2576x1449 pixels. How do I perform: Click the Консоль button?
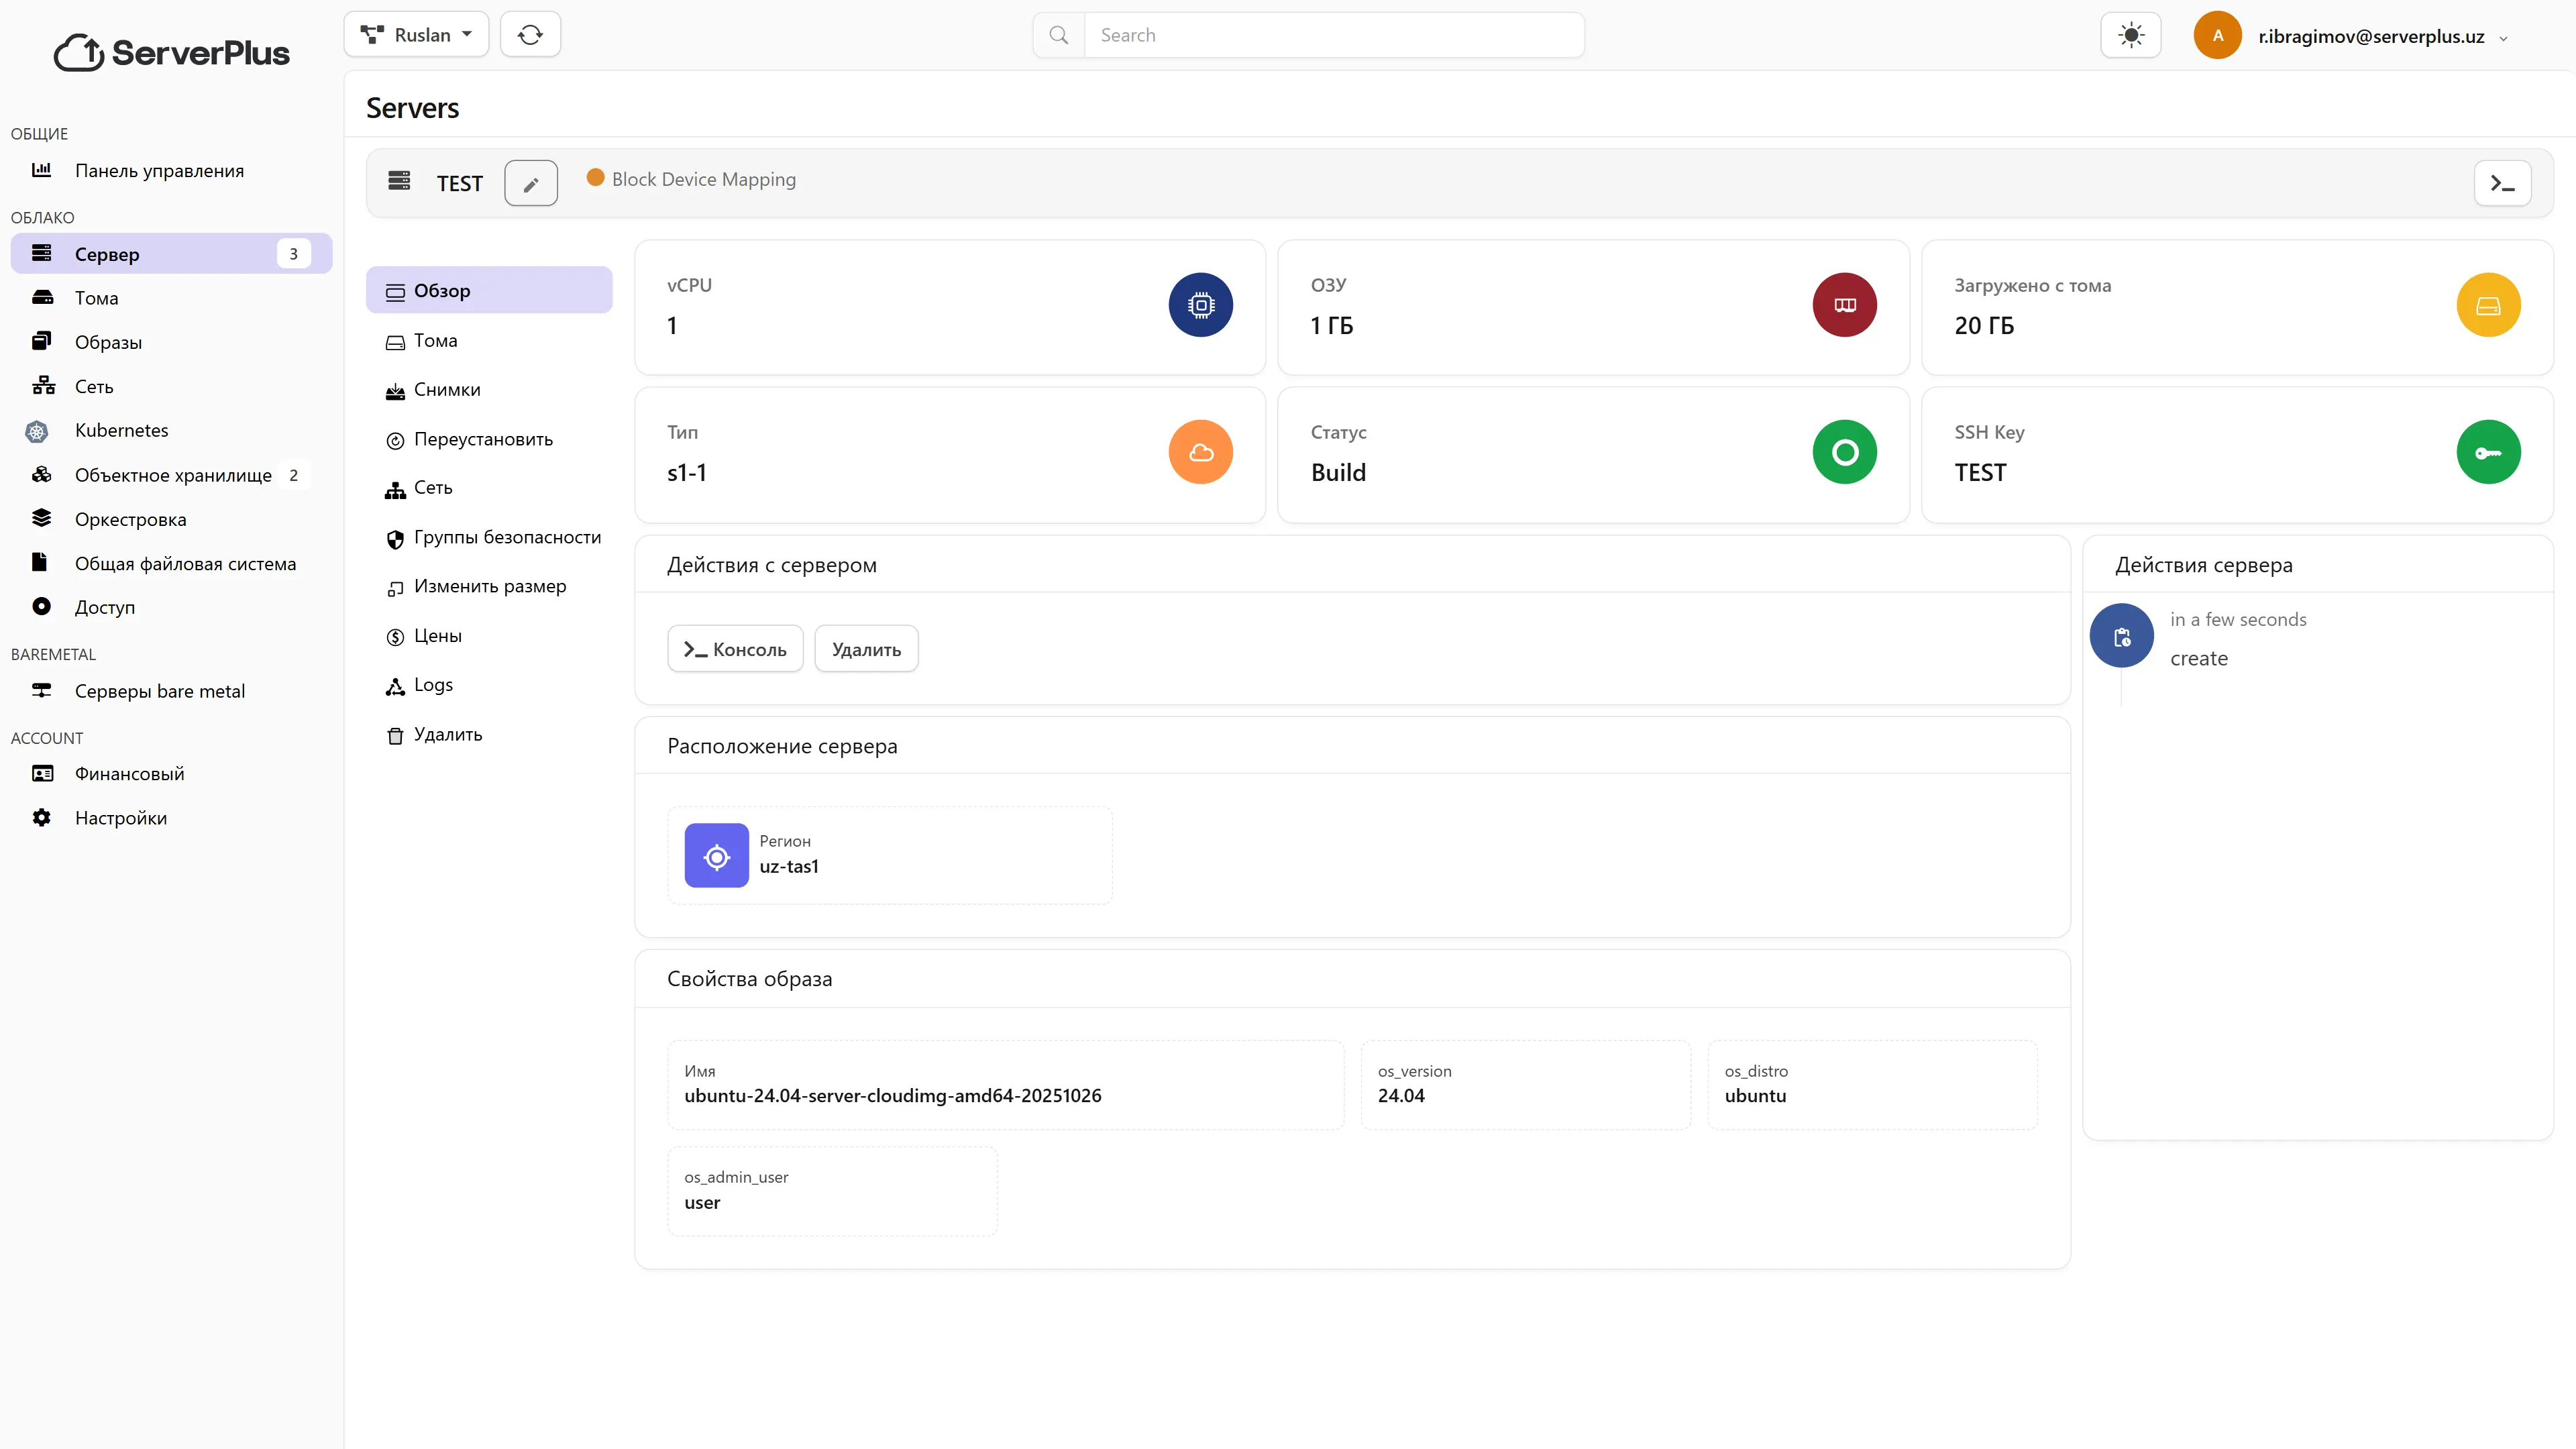(735, 650)
